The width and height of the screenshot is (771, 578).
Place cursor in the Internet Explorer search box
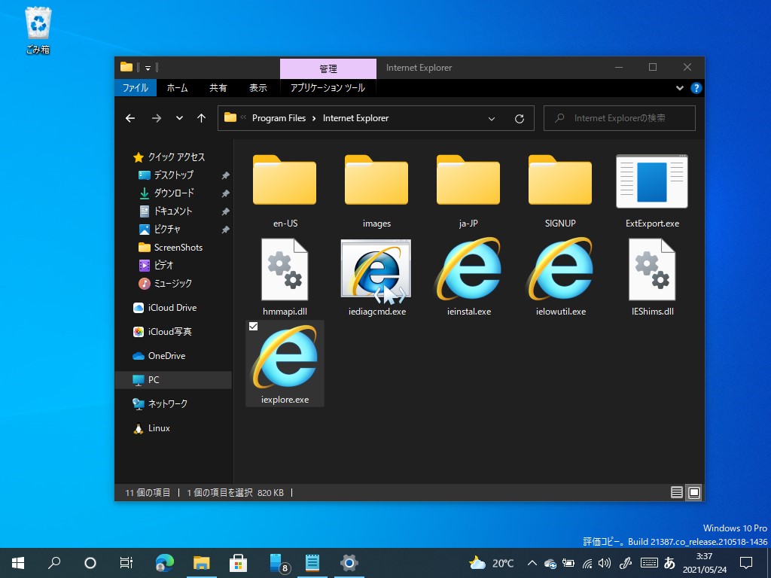[x=619, y=118]
